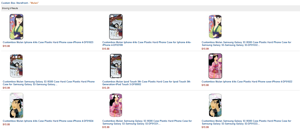Open the Samsung Galaxy S3-DF01332 title link
300x130 pixels.
click(x=246, y=44)
